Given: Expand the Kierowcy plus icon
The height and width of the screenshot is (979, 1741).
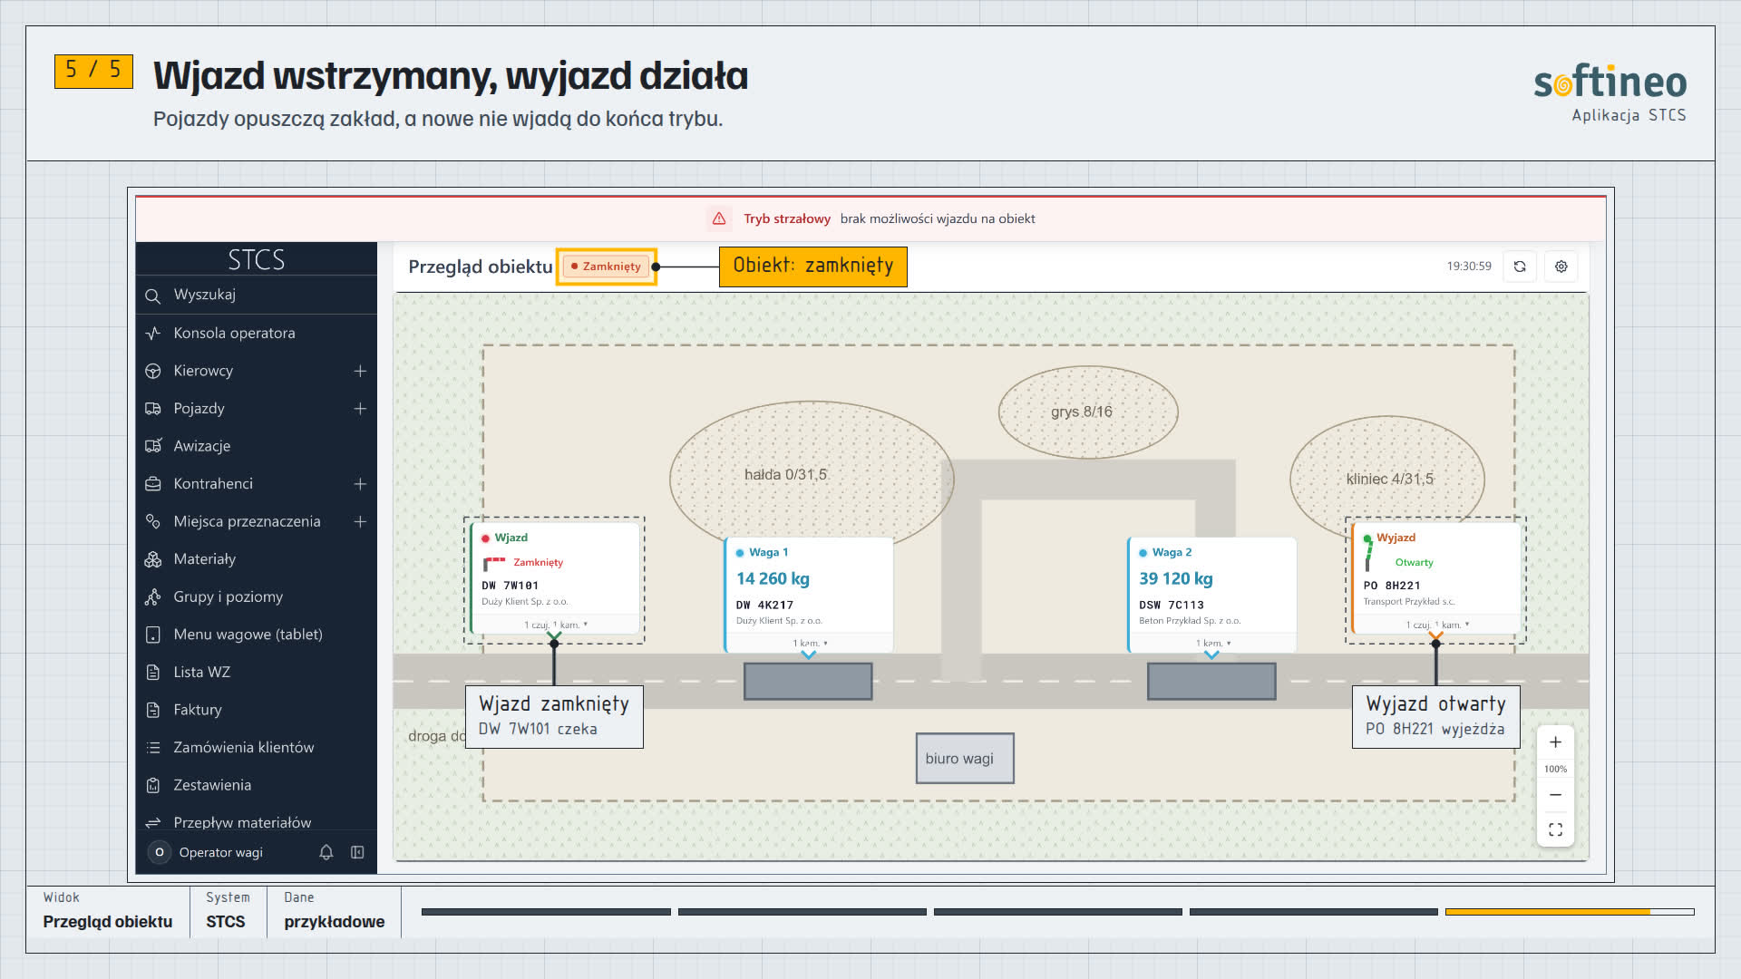Looking at the screenshot, I should [x=360, y=371].
